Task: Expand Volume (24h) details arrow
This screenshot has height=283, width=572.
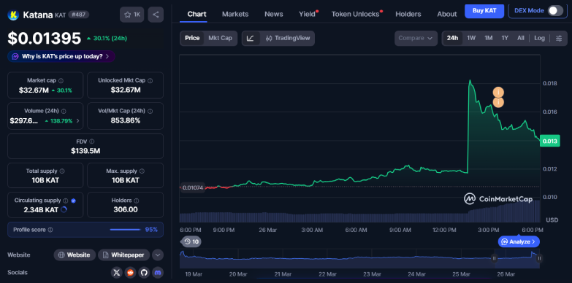Action: [78, 121]
